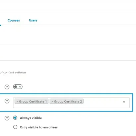This screenshot has width=136, height=136.
Task: Click the italic content settings description text
Action: [13, 72]
